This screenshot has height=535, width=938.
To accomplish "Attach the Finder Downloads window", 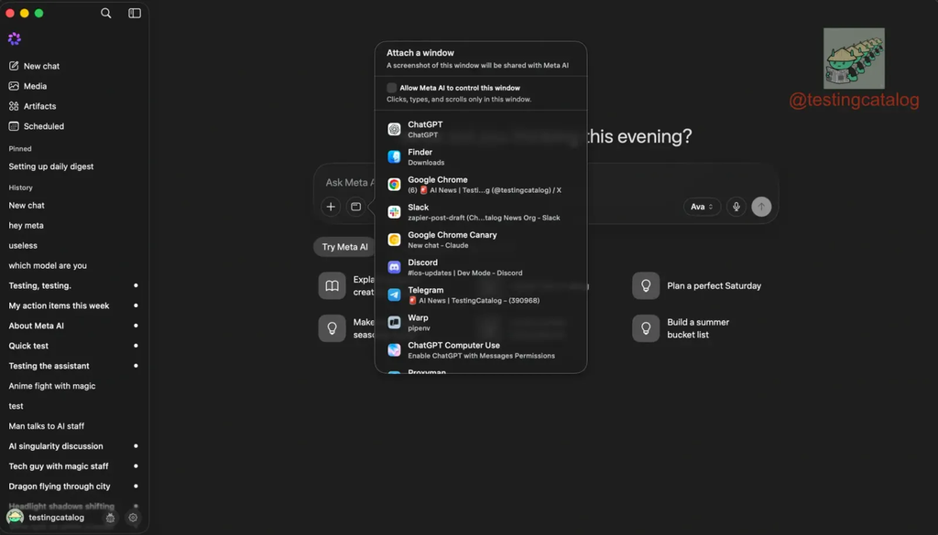I will 480,157.
